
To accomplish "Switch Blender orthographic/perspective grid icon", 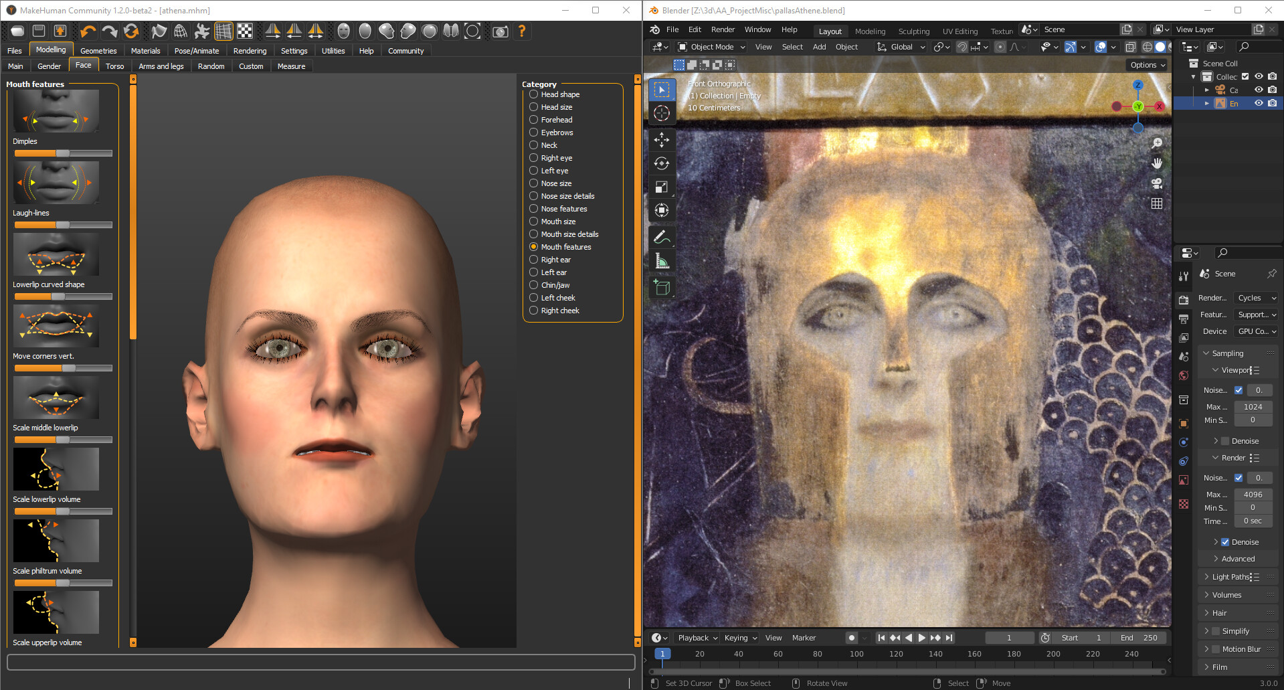I will click(x=1157, y=203).
